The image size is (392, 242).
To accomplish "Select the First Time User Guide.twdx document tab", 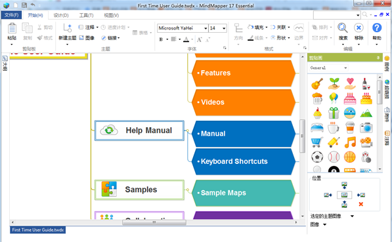I will 37,230.
